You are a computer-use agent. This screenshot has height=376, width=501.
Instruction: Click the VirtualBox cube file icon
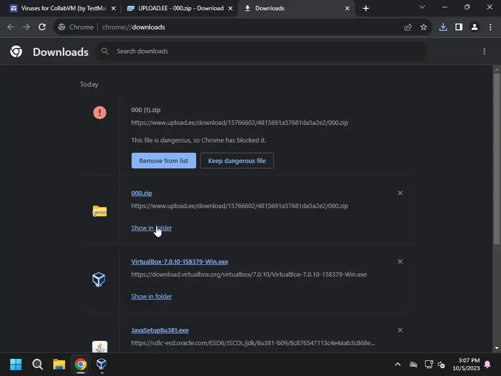99,280
